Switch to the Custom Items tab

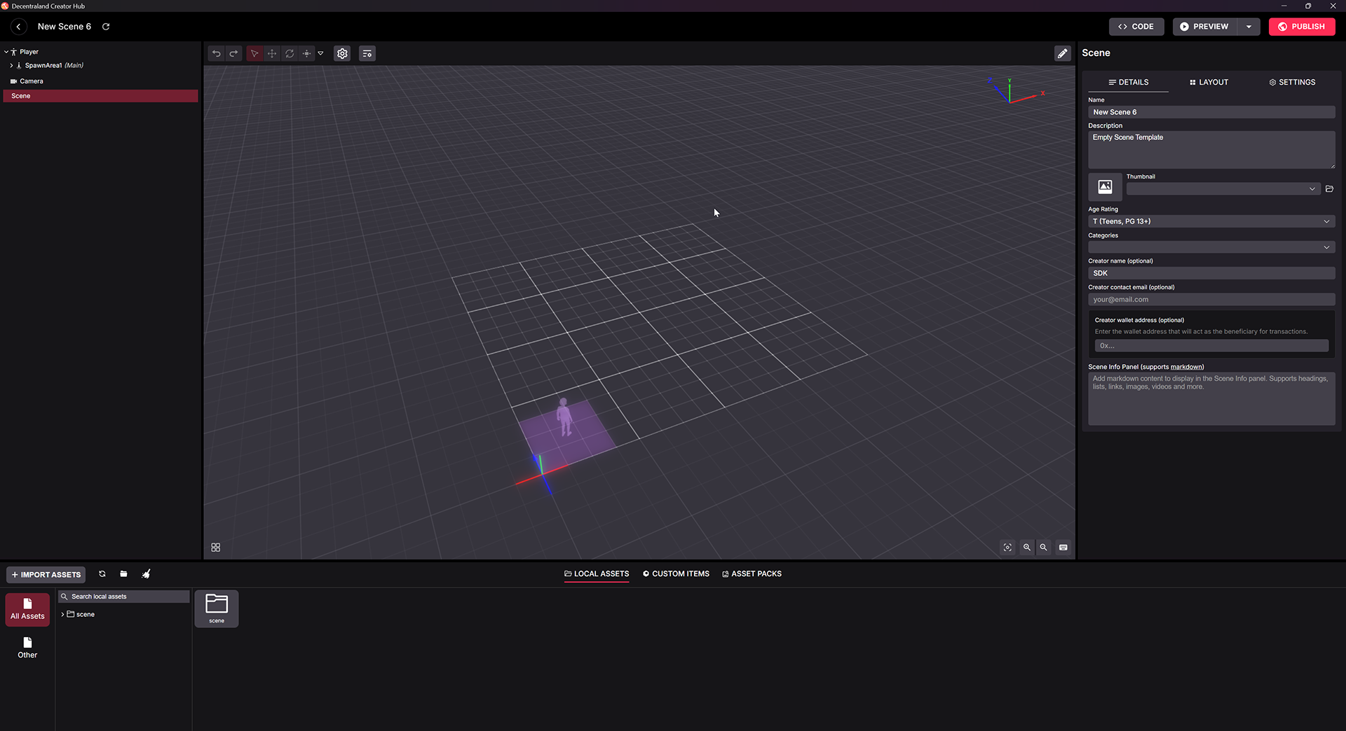pyautogui.click(x=676, y=574)
